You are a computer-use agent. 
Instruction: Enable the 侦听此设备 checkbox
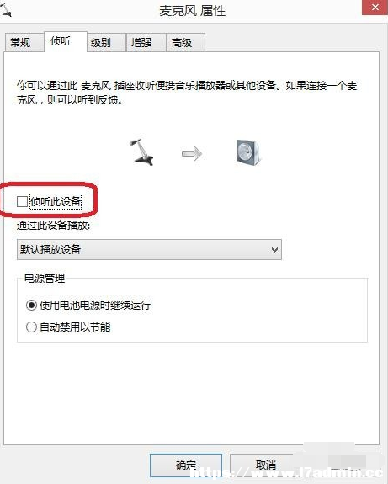click(x=22, y=201)
